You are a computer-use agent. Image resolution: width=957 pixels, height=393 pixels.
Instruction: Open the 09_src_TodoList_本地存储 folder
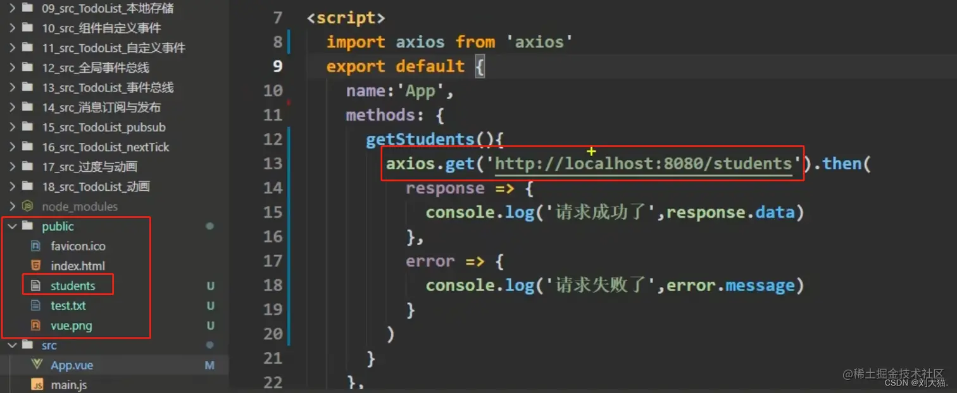pos(108,8)
